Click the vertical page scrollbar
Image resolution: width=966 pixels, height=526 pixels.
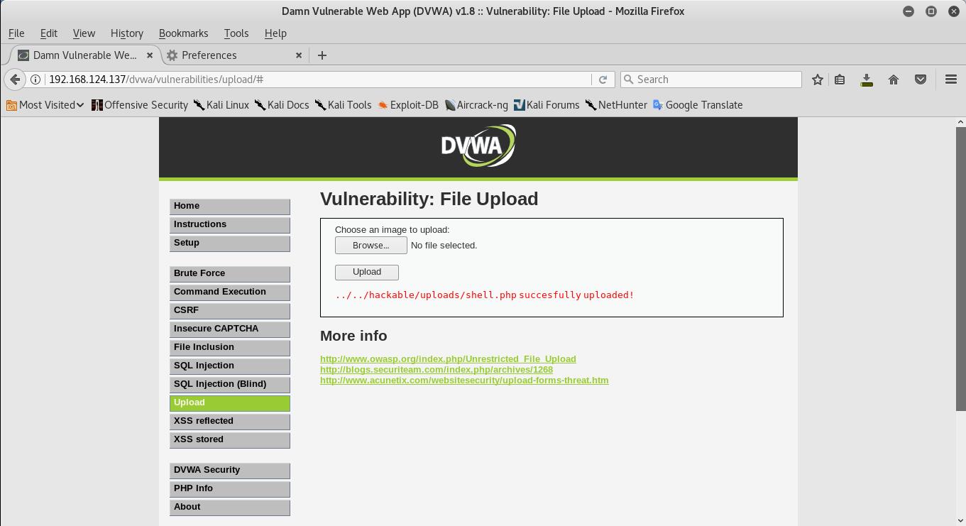(961, 268)
